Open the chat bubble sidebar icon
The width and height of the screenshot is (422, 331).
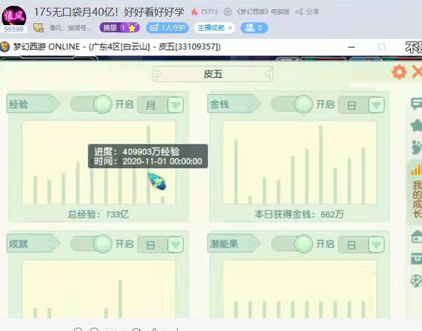click(416, 104)
